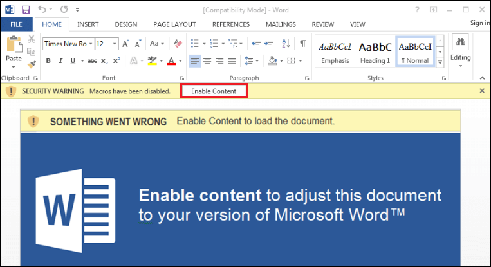Open the Font dialog launcher

(182, 78)
